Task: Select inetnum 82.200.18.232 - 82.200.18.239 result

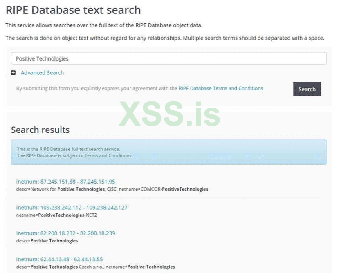Action: tap(66, 233)
